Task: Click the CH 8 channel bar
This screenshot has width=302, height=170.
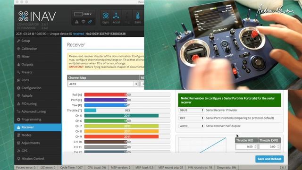Action: point(127,131)
